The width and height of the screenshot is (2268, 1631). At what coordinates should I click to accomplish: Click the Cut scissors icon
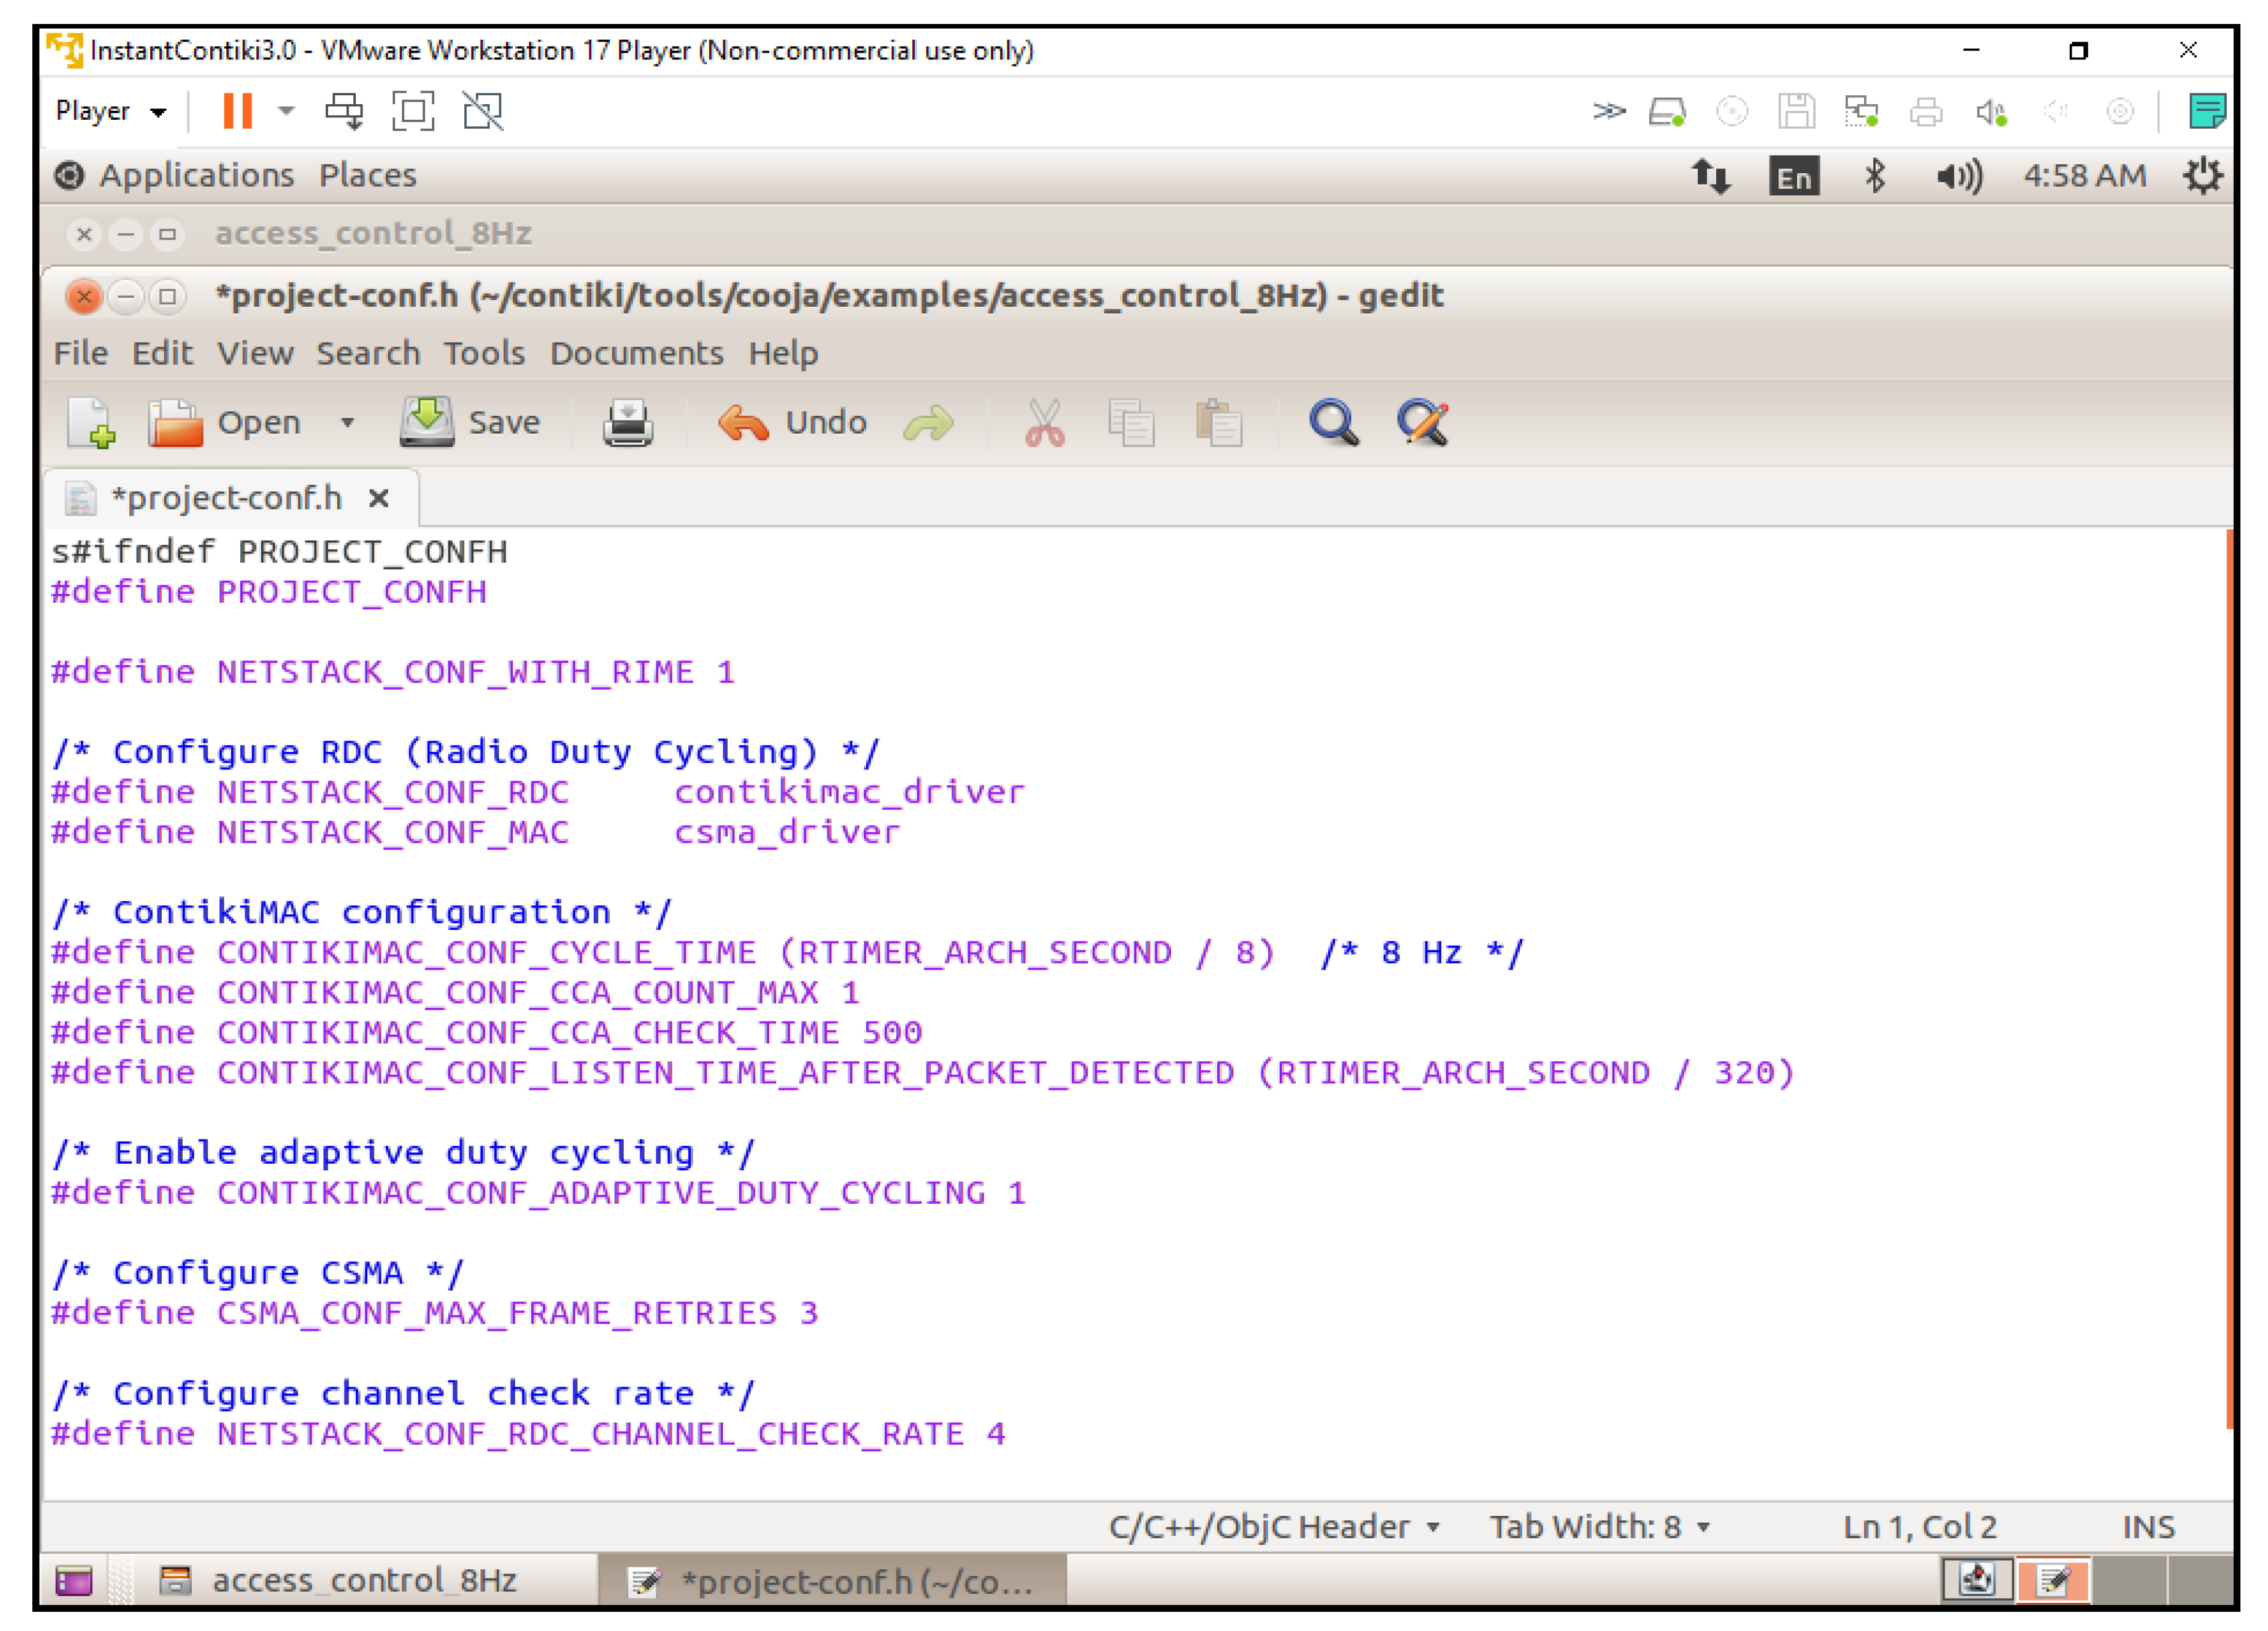click(1044, 422)
